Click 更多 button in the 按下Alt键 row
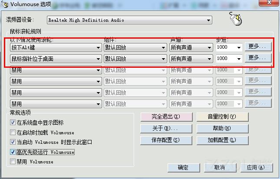The height and width of the screenshot is (179, 280). (258, 46)
